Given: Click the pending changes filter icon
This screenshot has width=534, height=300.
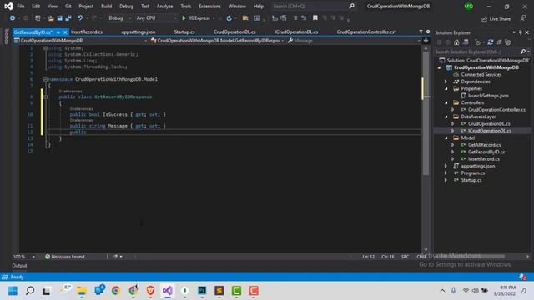Looking at the screenshot, I should click(x=478, y=42).
